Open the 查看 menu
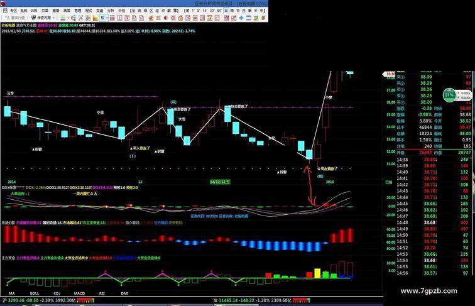The height and width of the screenshot is (306, 475). click(x=56, y=11)
